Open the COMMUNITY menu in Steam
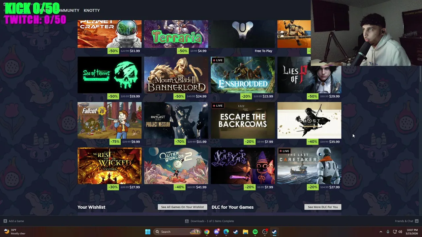Image resolution: width=422 pixels, height=237 pixels. click(x=68, y=11)
